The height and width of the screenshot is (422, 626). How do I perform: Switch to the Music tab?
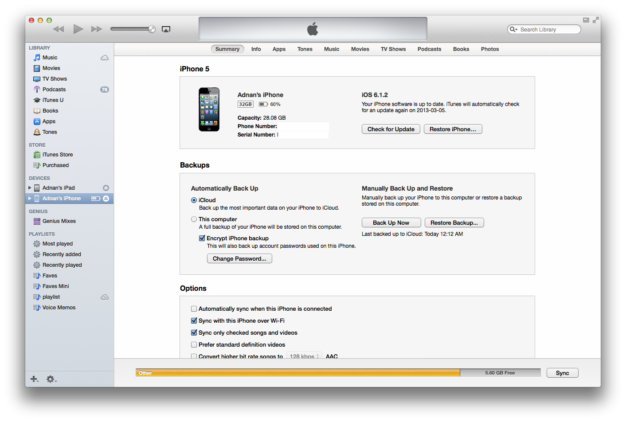point(332,49)
